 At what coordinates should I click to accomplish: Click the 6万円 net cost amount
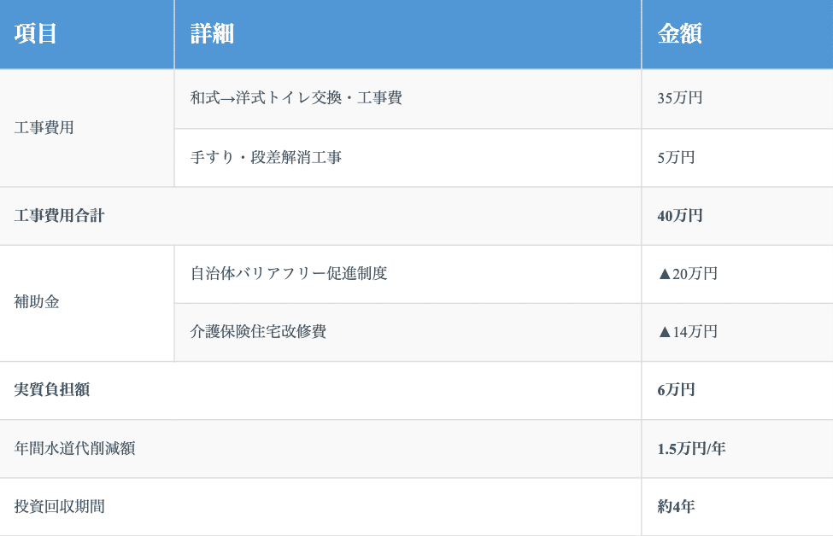click(x=676, y=390)
